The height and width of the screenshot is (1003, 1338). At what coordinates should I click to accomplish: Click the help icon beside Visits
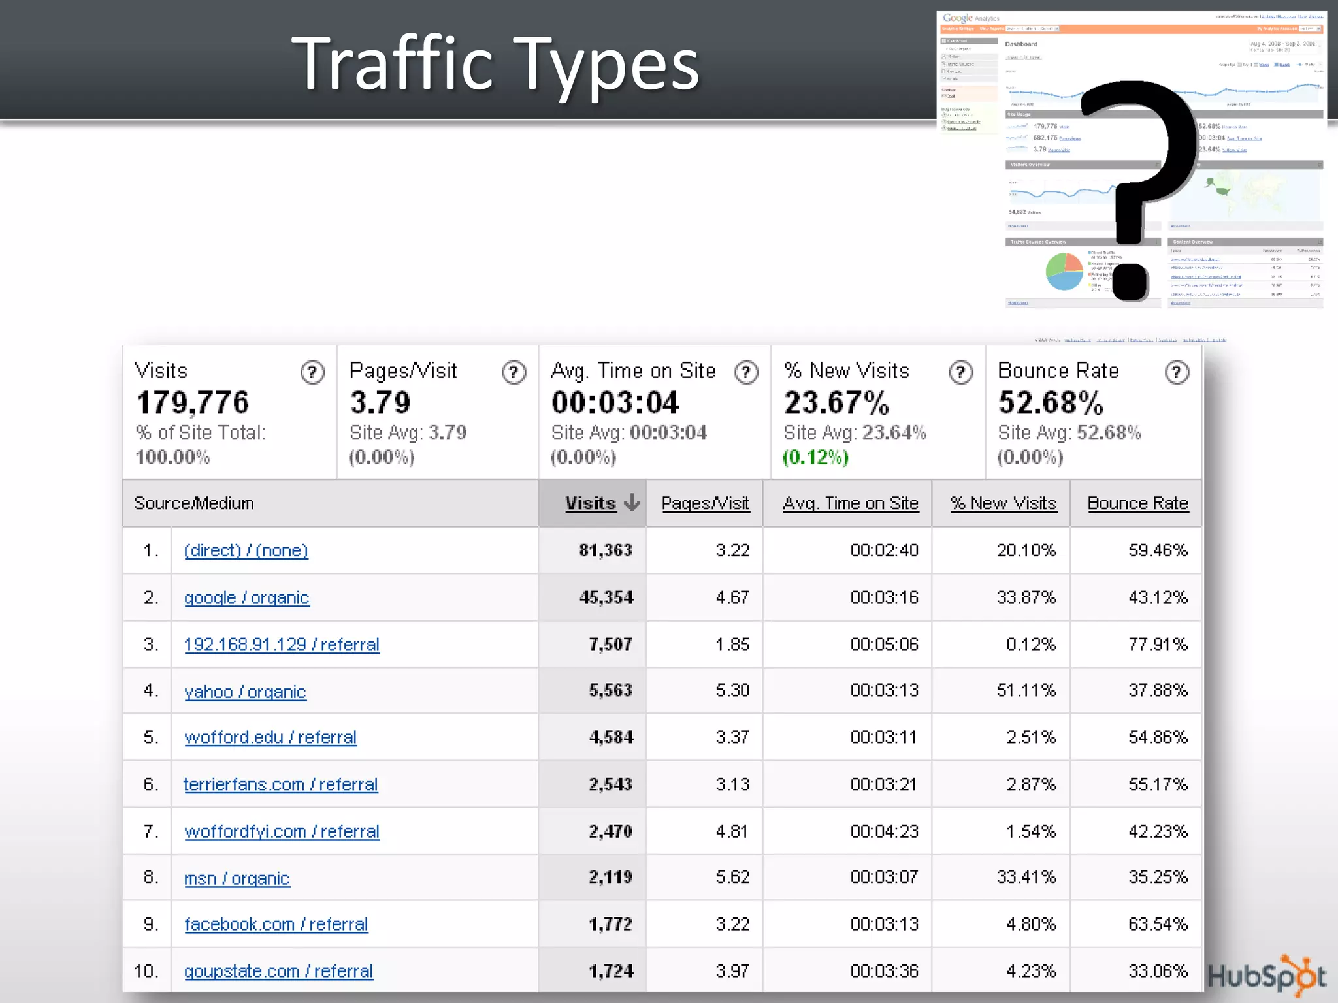pyautogui.click(x=312, y=372)
